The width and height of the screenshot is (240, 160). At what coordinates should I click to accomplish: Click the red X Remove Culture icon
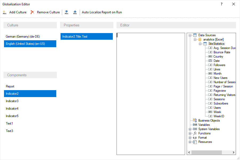click(x=33, y=12)
